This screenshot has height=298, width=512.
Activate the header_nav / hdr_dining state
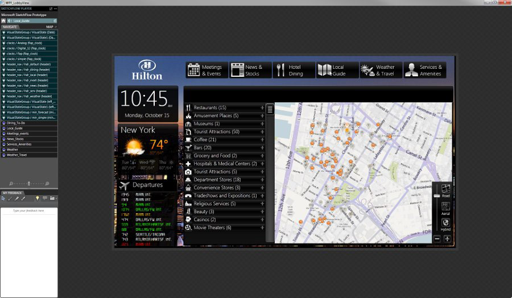(x=29, y=69)
